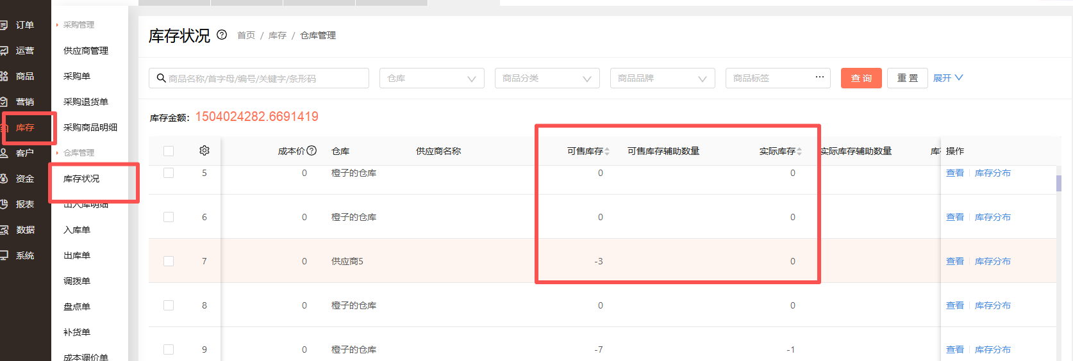Open column settings gear icon

tap(204, 150)
